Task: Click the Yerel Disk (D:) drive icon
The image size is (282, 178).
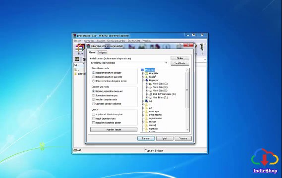Action: [x=150, y=87]
